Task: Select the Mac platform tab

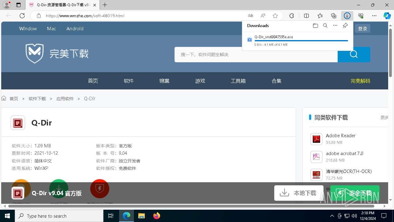Action: 51,29
